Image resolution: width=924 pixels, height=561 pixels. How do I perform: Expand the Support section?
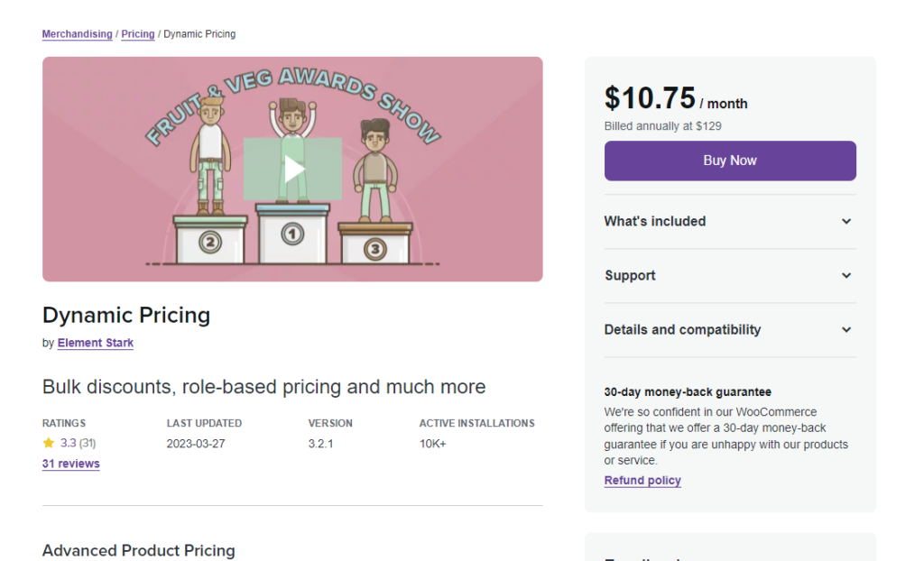730,276
